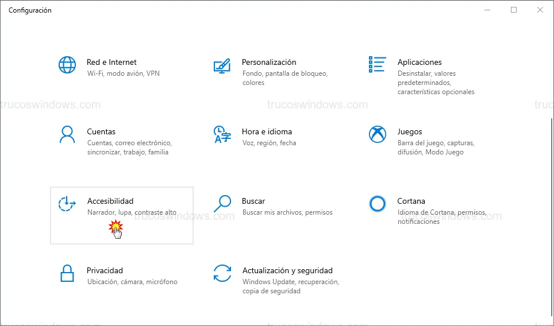Click the Juegos Xbox icon
Viewport: 554px width, 326px height.
pos(377,134)
